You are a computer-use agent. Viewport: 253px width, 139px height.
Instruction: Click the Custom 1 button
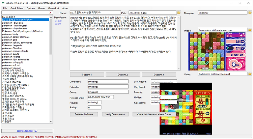click(87, 75)
